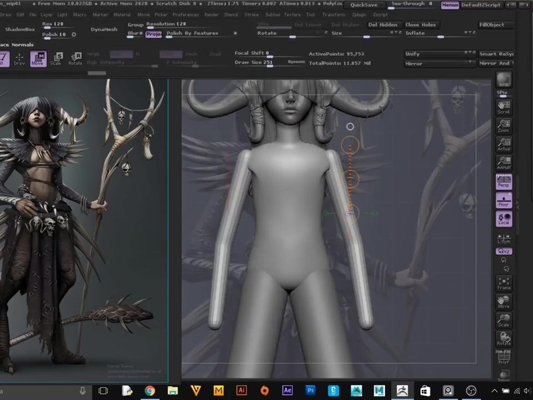Click the ShadowBox button

click(x=20, y=29)
